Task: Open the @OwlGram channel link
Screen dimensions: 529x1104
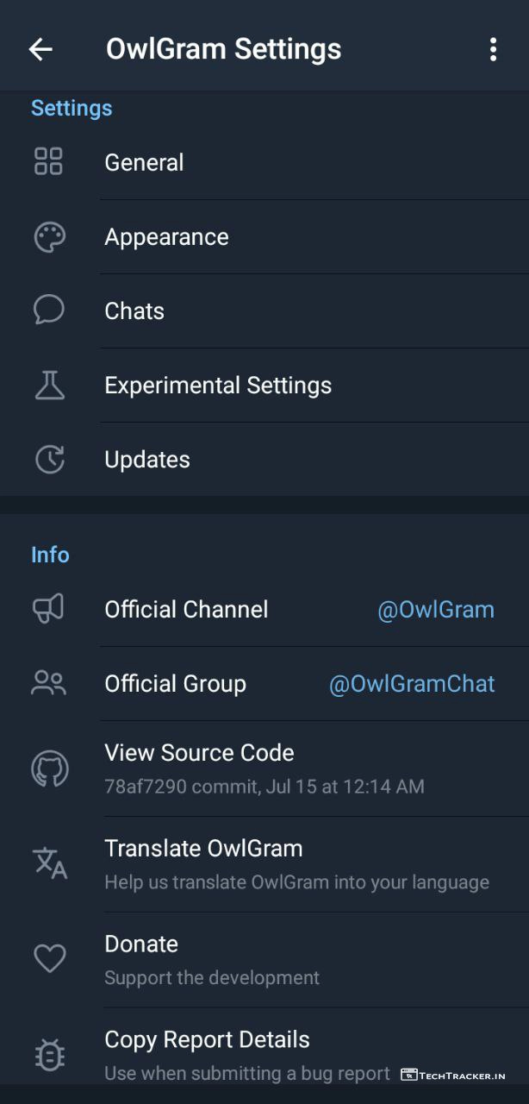Action: click(436, 610)
